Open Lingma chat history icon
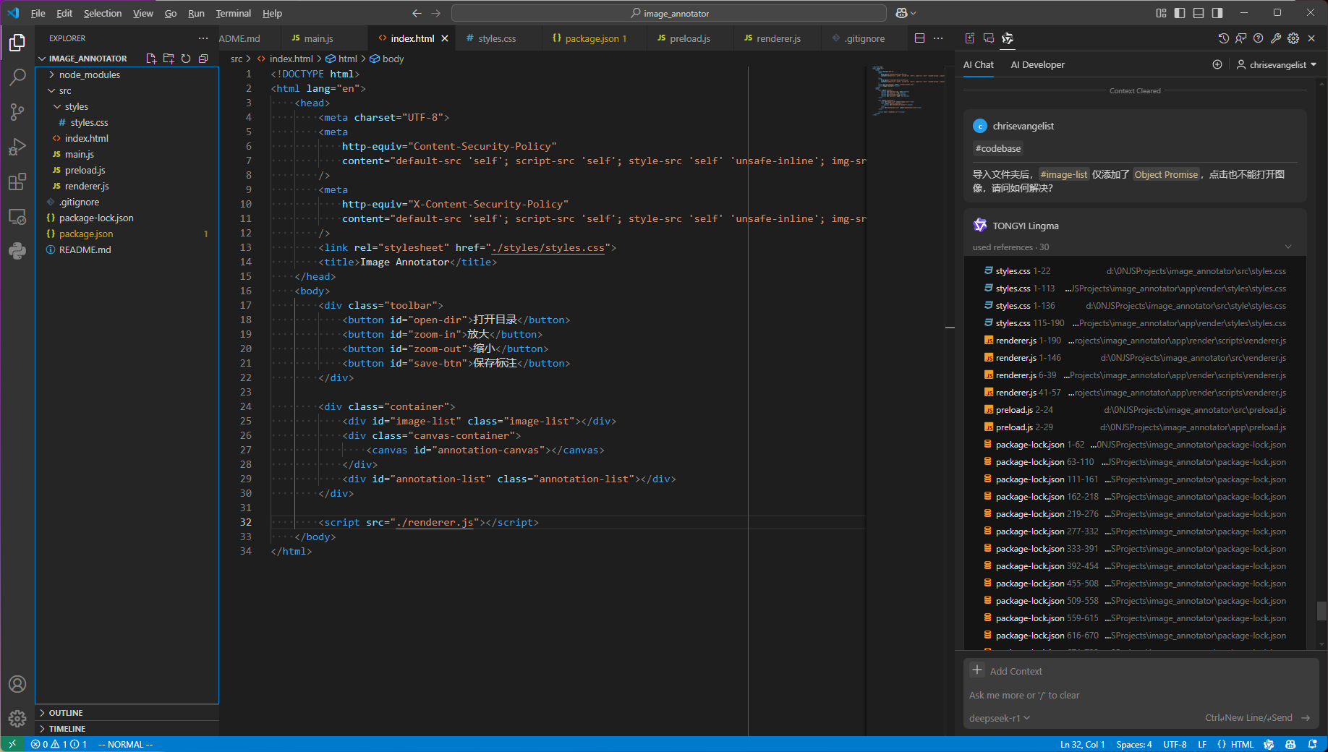This screenshot has width=1328, height=752. [1223, 38]
